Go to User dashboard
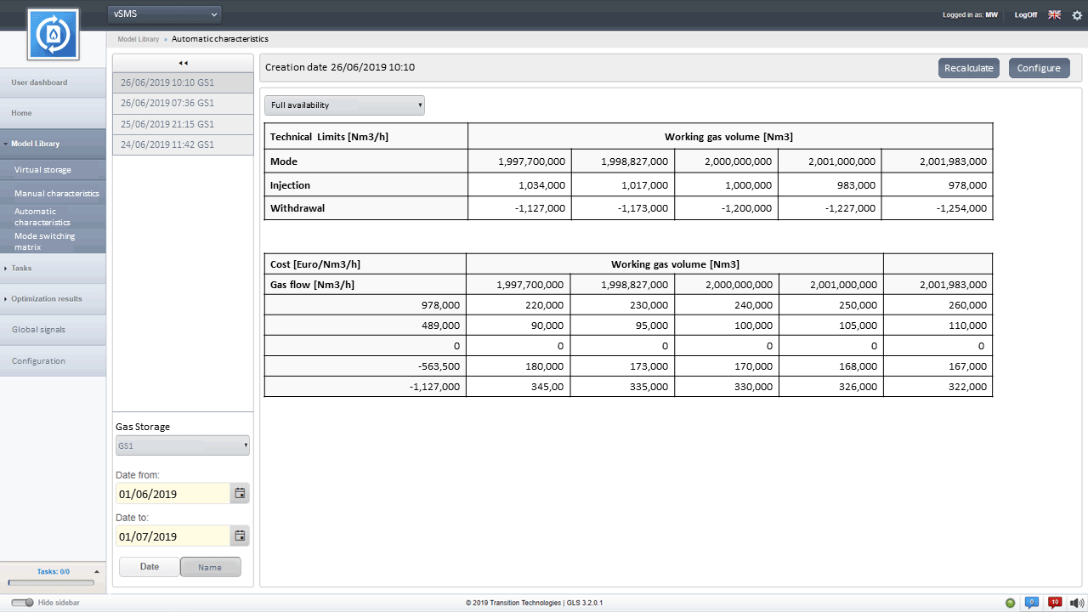 tap(53, 82)
